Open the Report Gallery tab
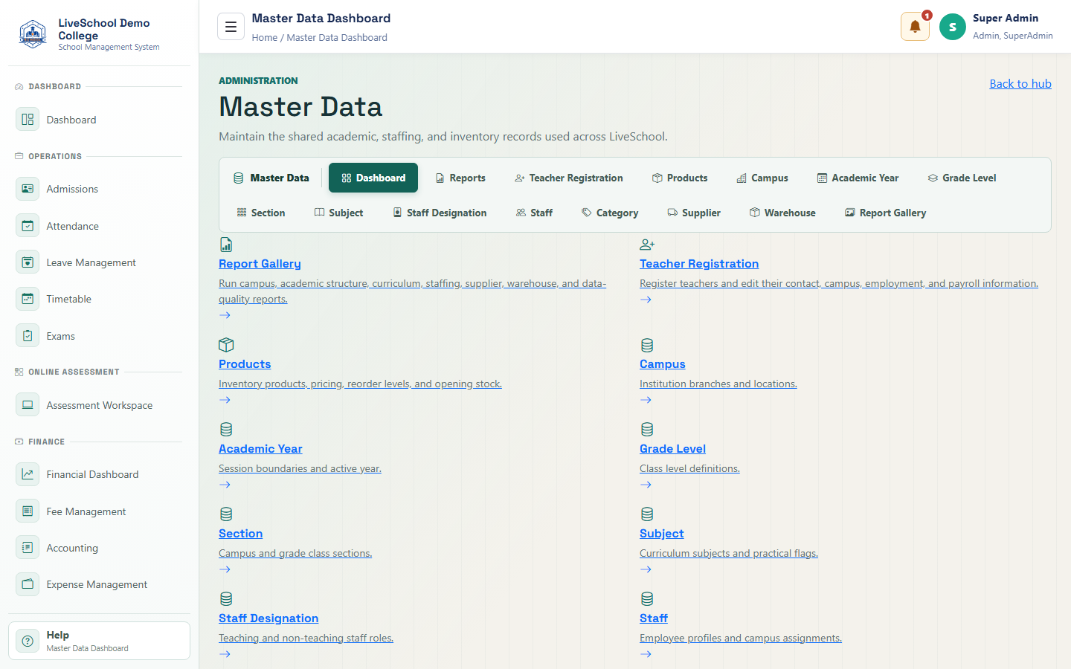This screenshot has height=669, width=1071. [x=885, y=213]
